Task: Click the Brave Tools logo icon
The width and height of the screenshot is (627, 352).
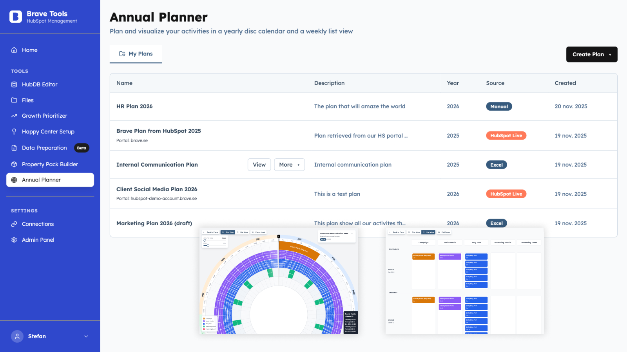Action: point(15,16)
